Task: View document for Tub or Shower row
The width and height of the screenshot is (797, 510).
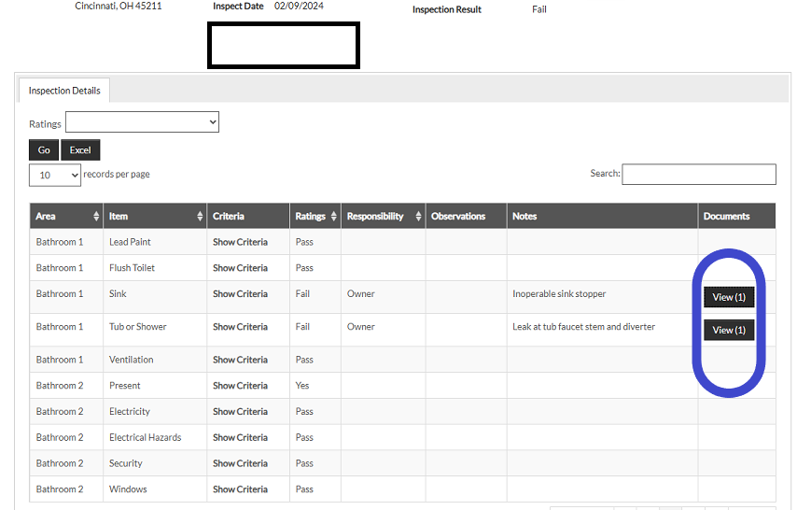Action: coord(729,330)
